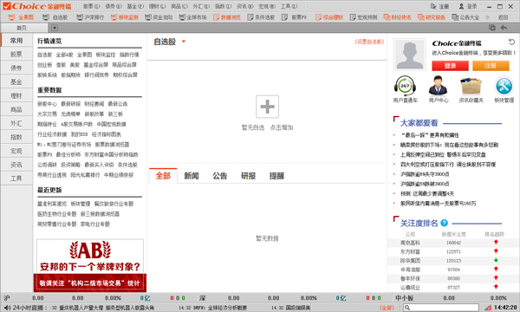Select 常用 in the left sidebar
Viewport: 520px width, 312px height.
point(16,41)
